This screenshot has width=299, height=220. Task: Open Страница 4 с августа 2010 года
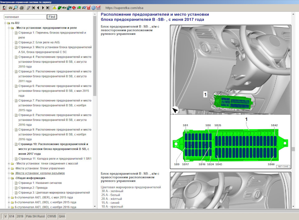tap(55, 62)
